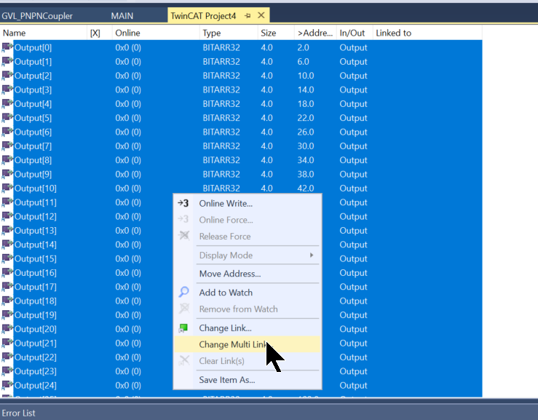The height and width of the screenshot is (420, 538).
Task: Switch to the GVL_PNPNCoupler tab
Action: [37, 16]
